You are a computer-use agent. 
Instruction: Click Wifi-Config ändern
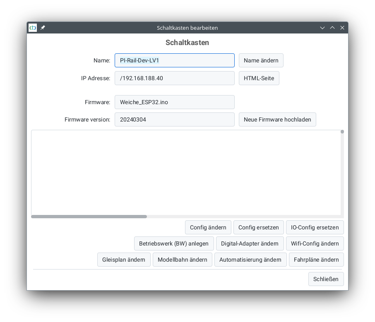click(315, 243)
